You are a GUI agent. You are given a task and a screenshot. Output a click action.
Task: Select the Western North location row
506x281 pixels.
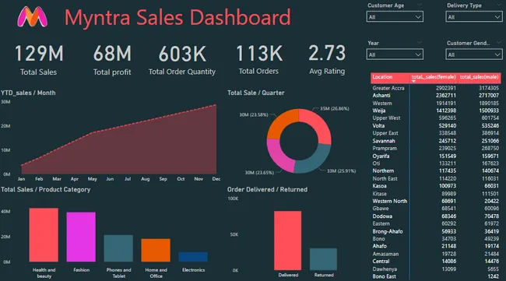click(x=436, y=201)
